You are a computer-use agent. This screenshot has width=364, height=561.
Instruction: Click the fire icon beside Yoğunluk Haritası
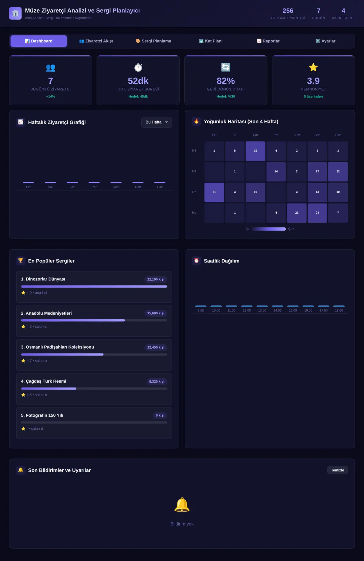(x=197, y=121)
